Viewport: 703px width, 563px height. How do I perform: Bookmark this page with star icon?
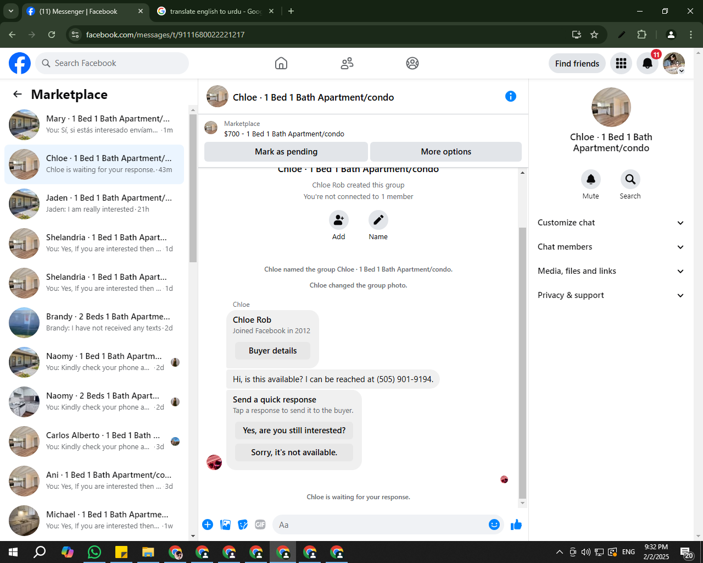point(594,35)
